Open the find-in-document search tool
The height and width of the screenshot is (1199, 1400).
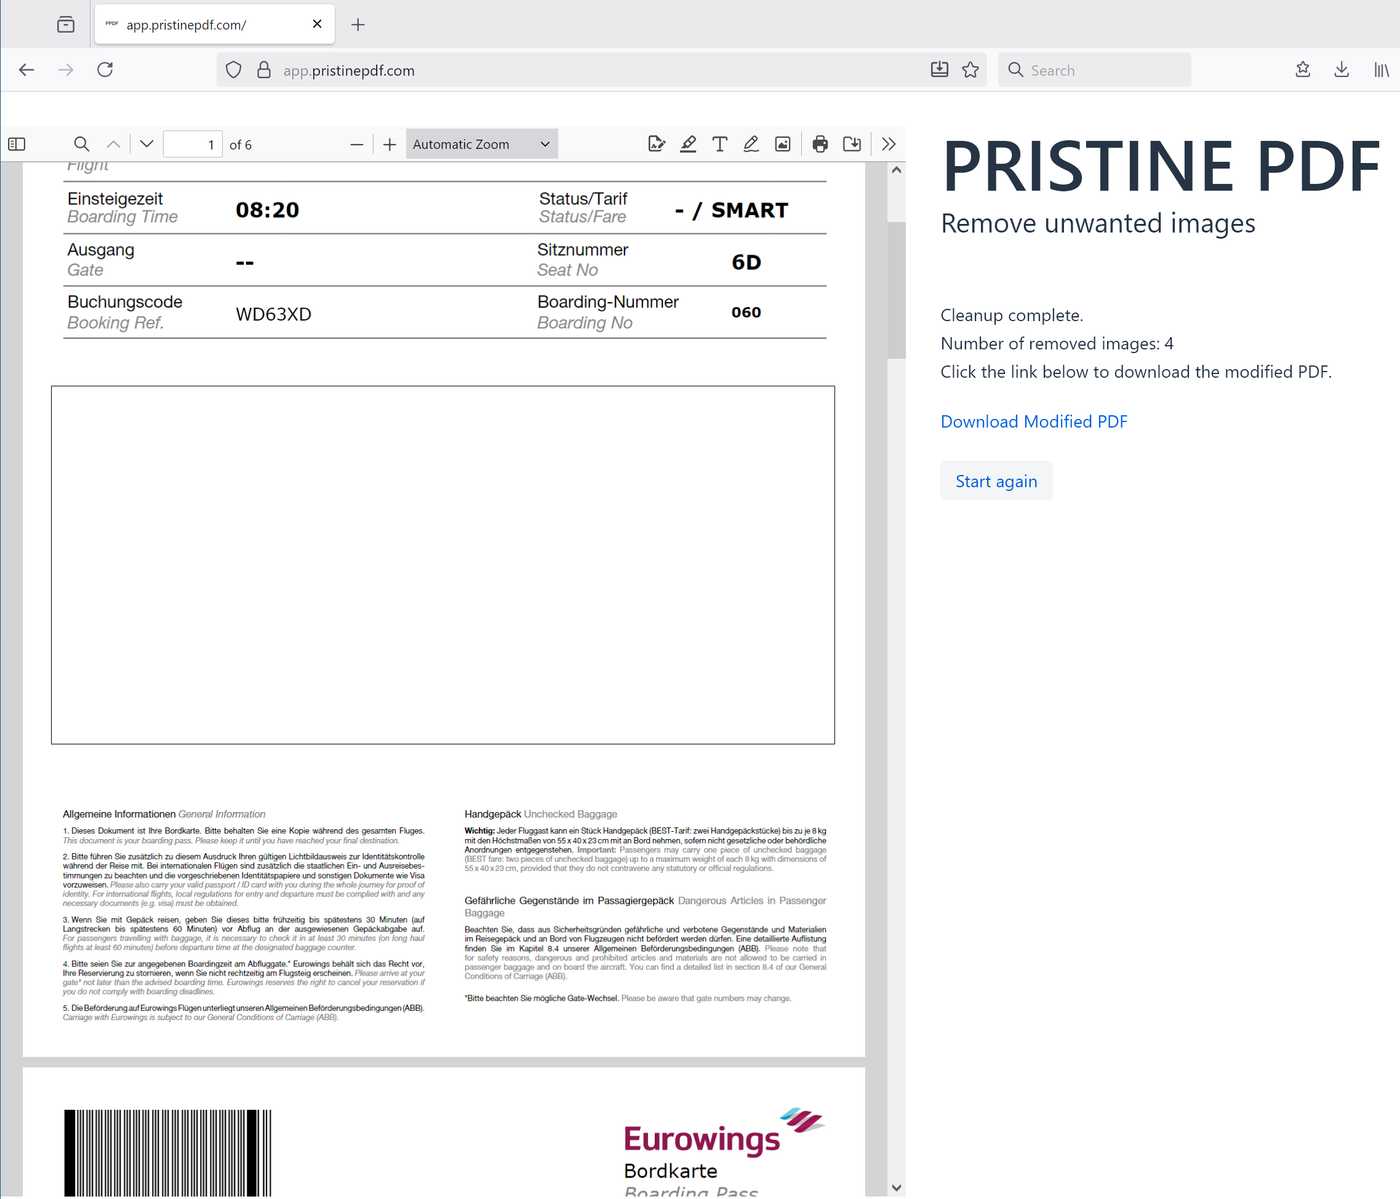coord(81,144)
